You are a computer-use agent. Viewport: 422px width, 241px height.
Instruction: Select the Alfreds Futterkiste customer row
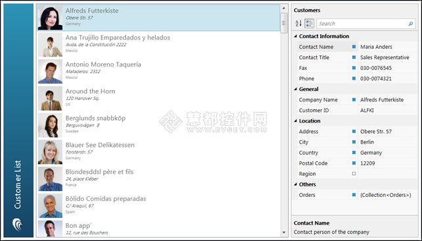[x=158, y=18]
